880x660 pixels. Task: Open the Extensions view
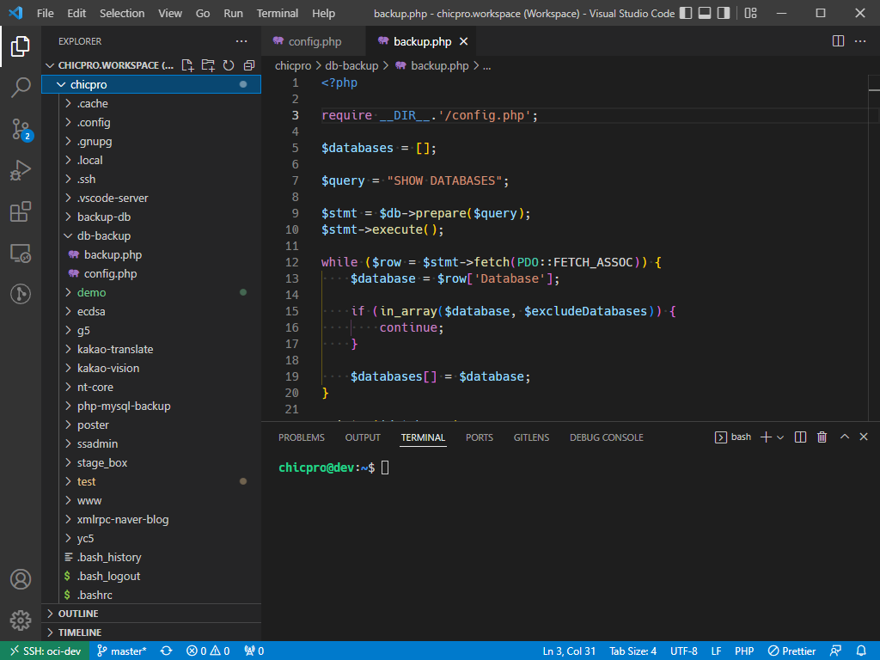point(21,211)
